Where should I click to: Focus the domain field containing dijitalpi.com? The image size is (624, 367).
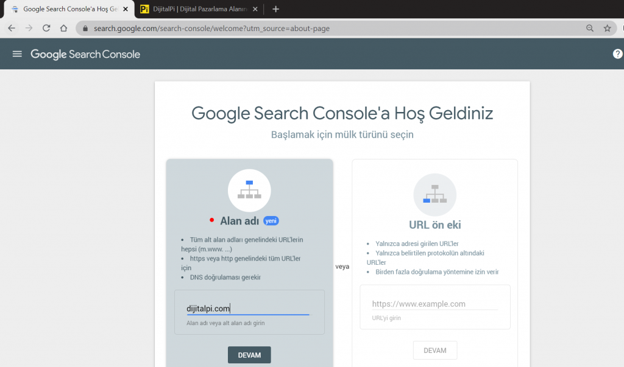[x=248, y=309]
